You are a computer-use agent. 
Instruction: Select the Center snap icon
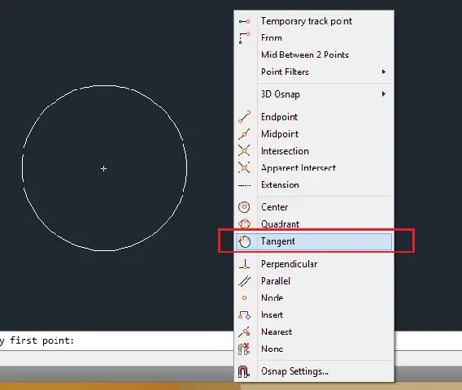[x=244, y=207]
